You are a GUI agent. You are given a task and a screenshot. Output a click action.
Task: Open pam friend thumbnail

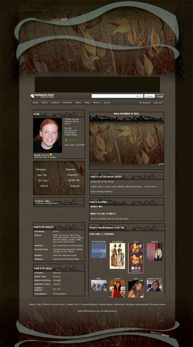click(x=136, y=289)
